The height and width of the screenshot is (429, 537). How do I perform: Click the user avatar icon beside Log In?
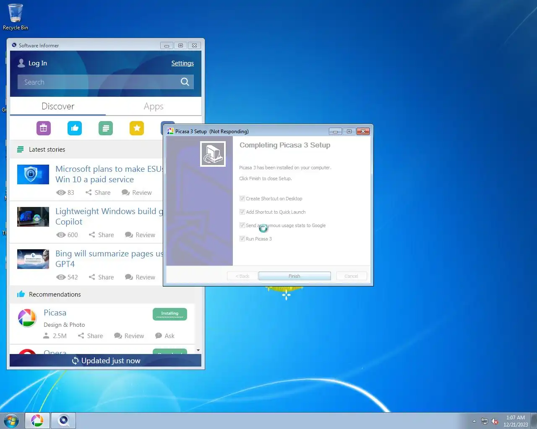[x=21, y=63]
